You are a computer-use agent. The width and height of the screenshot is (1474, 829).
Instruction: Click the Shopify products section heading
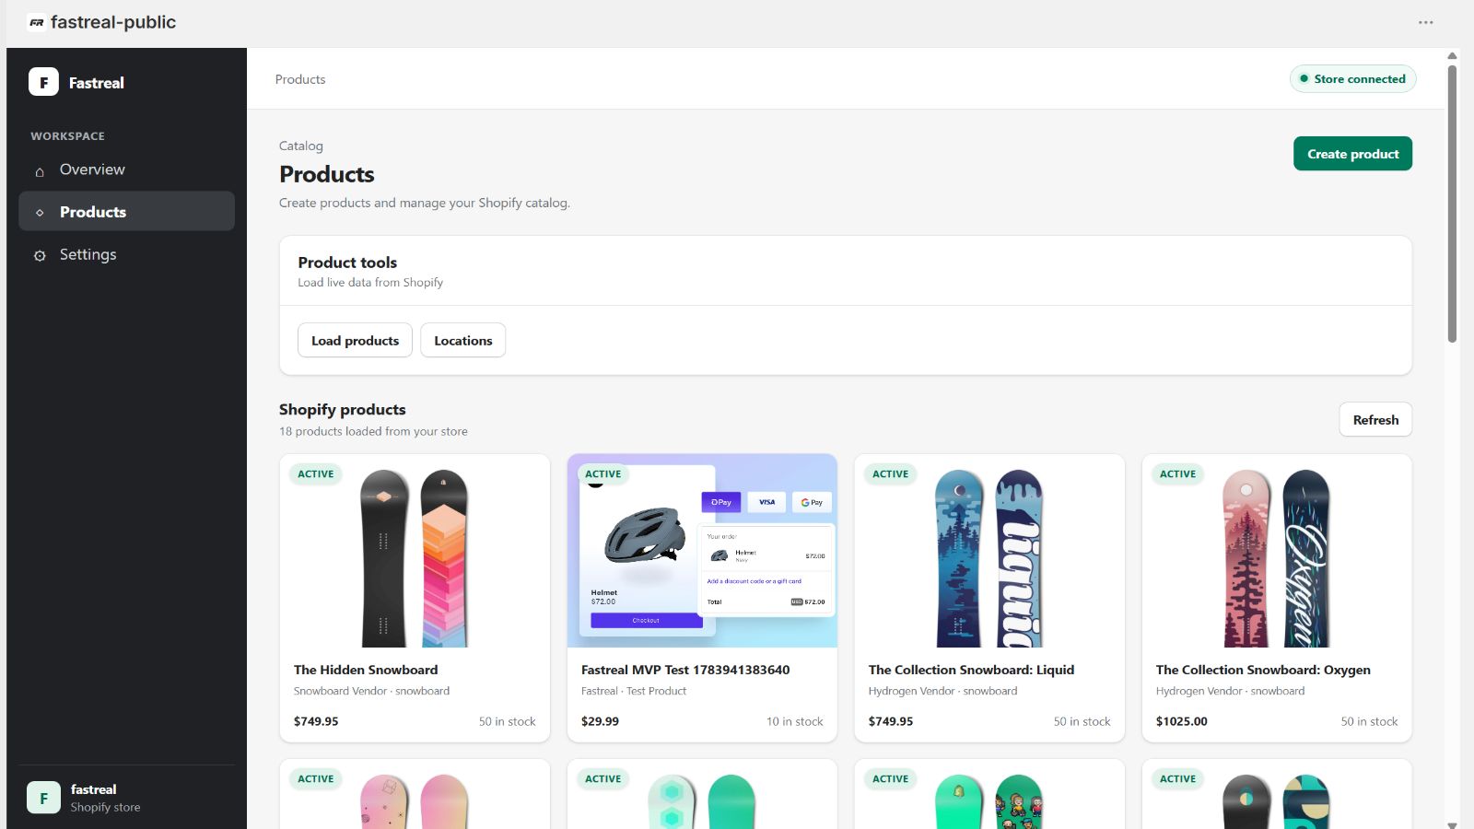pyautogui.click(x=343, y=410)
